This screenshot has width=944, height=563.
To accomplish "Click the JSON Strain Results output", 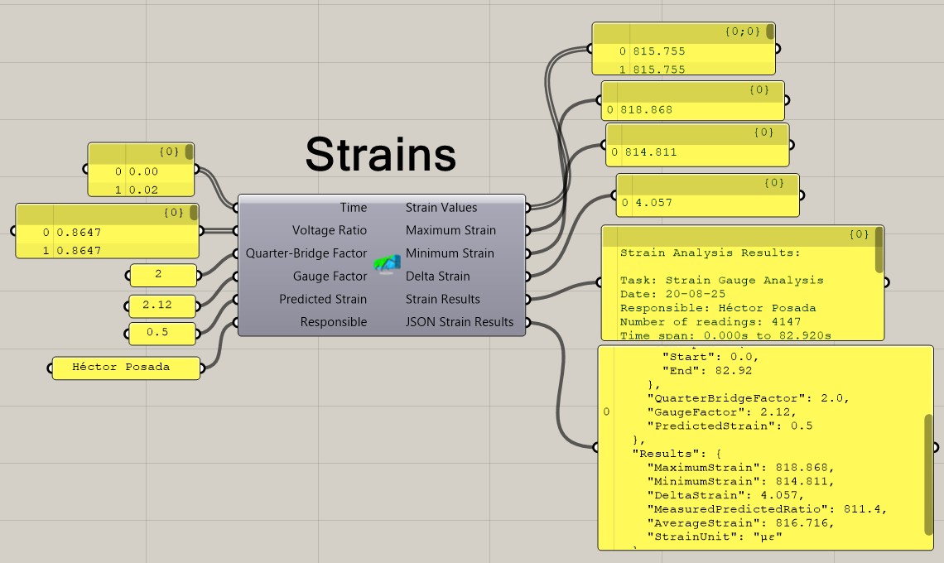I will coord(459,322).
